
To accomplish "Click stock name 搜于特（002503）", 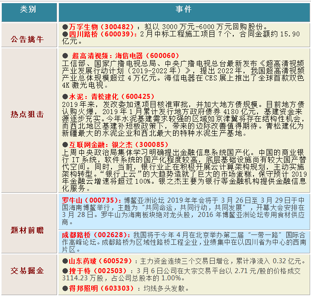I will [x=98, y=271].
